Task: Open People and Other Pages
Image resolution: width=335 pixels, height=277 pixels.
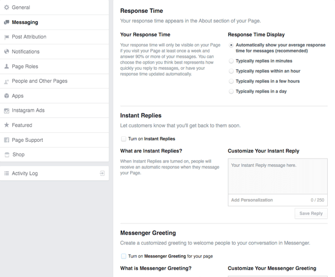Action: [54, 81]
